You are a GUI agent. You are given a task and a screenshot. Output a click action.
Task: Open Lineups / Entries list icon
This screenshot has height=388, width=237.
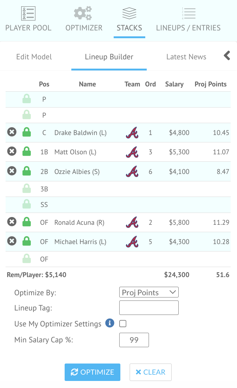click(189, 13)
